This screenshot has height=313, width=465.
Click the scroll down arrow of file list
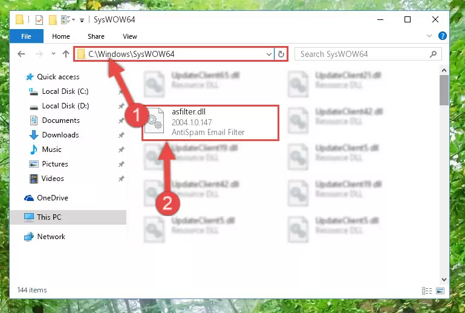(x=444, y=280)
